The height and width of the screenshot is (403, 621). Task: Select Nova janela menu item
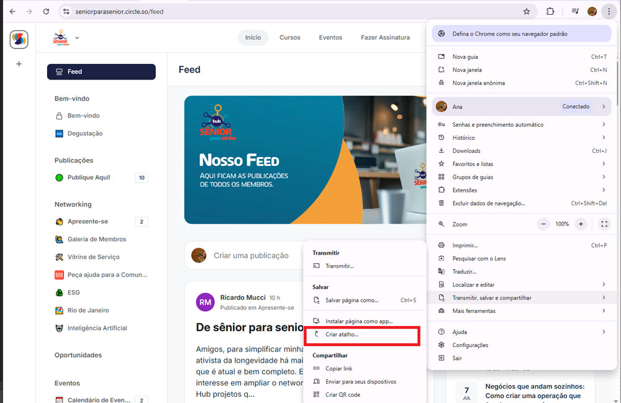(x=522, y=70)
